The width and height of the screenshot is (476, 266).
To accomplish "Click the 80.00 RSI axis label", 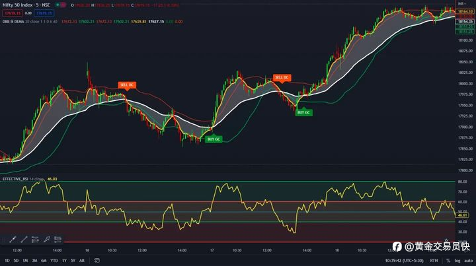I will [462, 182].
